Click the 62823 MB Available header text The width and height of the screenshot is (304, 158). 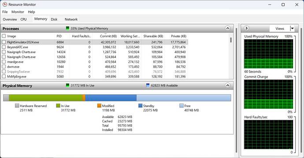click(x=164, y=86)
